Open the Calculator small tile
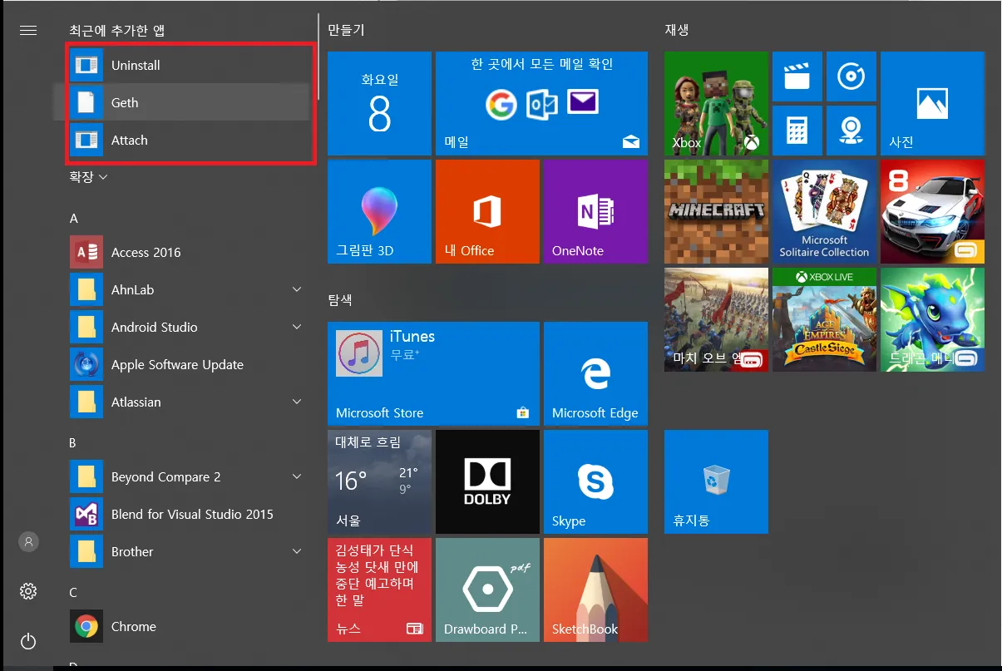Image resolution: width=1002 pixels, height=671 pixels. coord(797,131)
